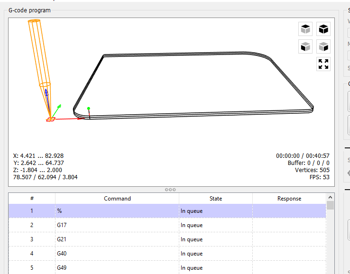Switch to the front view cube icon
The height and width of the screenshot is (274, 350).
click(305, 46)
